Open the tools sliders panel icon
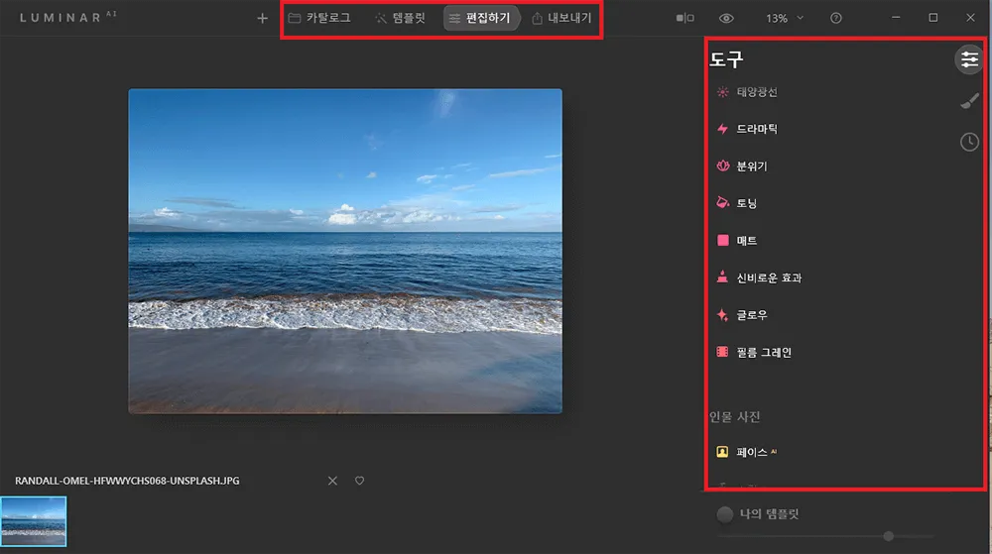The width and height of the screenshot is (992, 554). point(968,59)
